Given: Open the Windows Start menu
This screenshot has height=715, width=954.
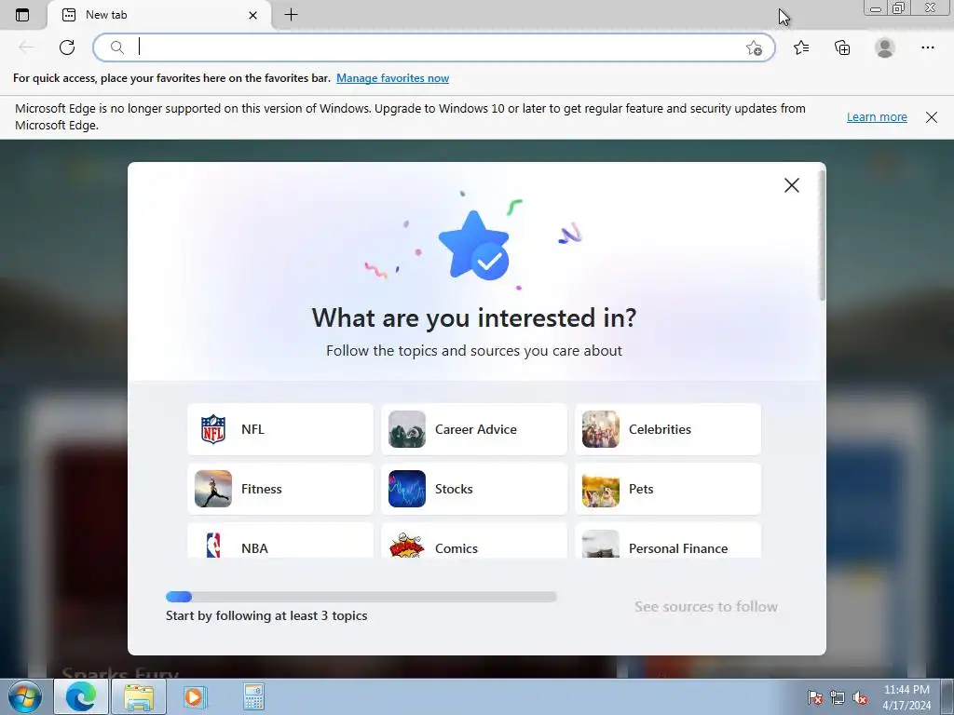Looking at the screenshot, I should point(25,696).
